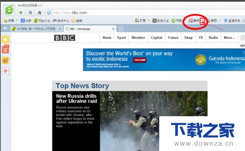Click the 直通手机 toolbar button
The width and height of the screenshot is (245, 151).
232,20
